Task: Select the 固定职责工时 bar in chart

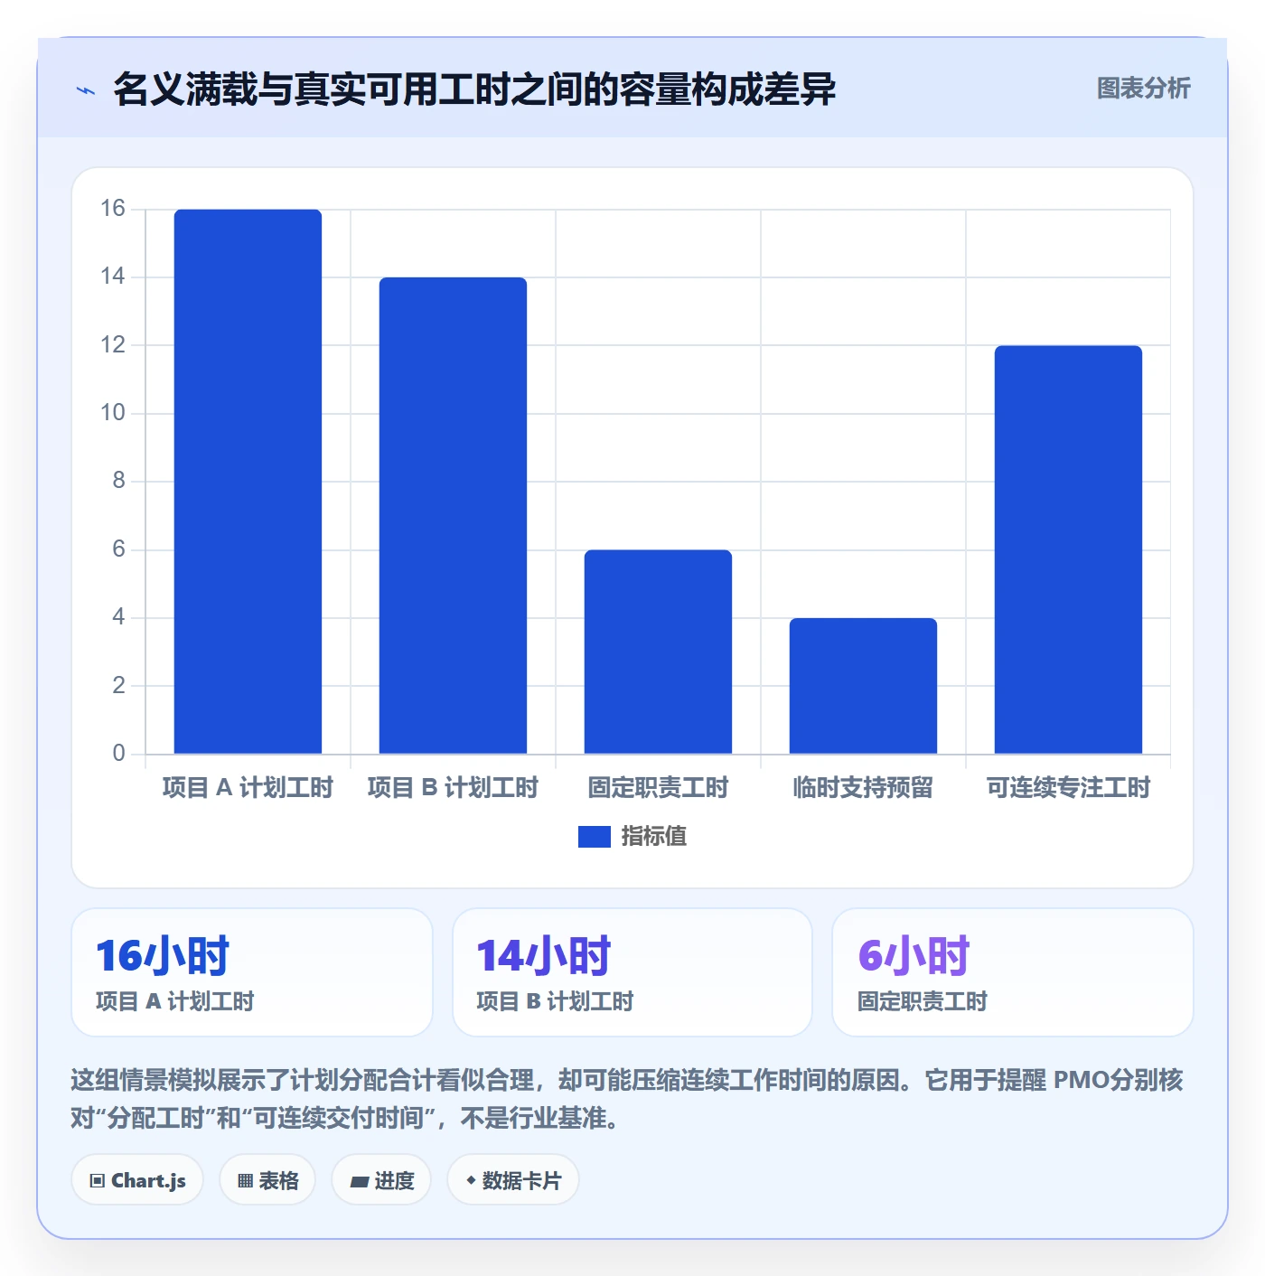Action: pyautogui.click(x=658, y=652)
